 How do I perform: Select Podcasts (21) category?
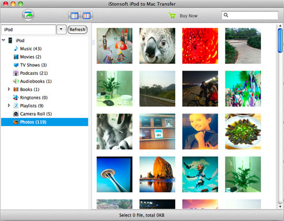[34, 73]
